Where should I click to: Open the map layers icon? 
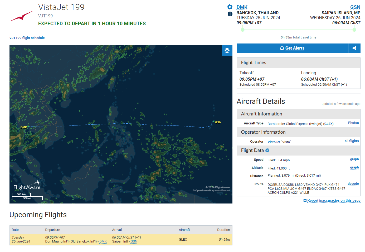click(x=227, y=51)
